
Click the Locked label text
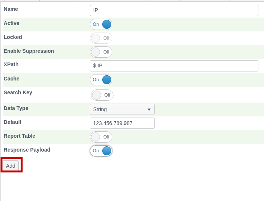(13, 37)
